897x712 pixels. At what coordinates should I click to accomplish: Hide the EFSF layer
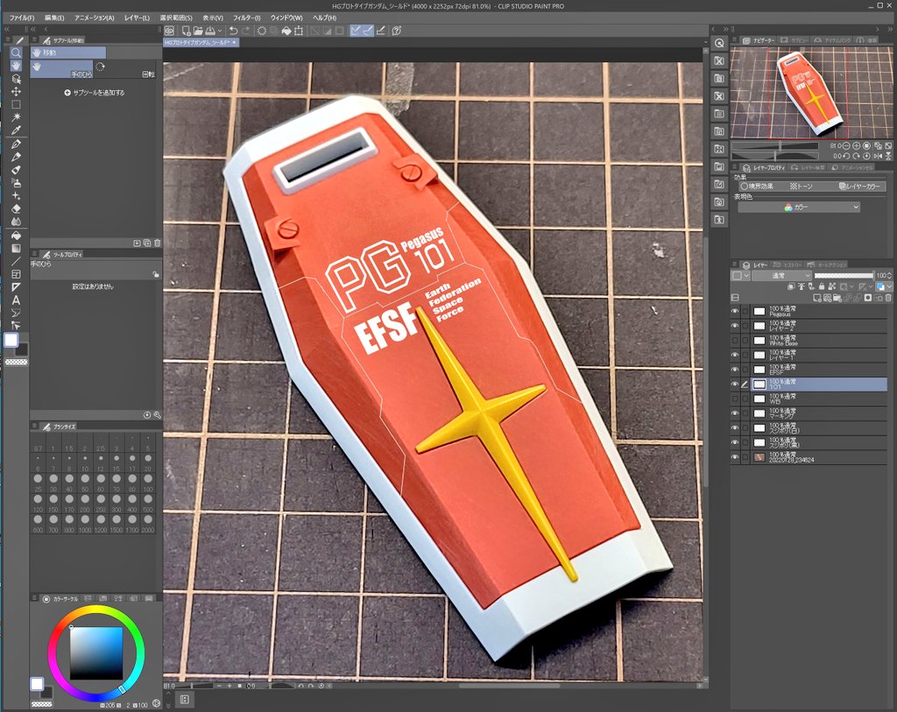click(x=735, y=370)
